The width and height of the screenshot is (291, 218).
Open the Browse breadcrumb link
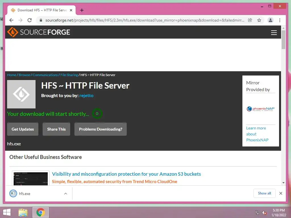point(24,75)
